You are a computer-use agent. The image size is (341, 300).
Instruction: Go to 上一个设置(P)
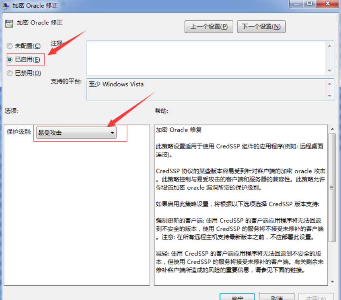point(208,27)
